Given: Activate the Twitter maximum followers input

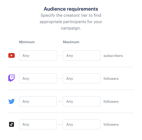Looking at the screenshot, I should 81,101.
